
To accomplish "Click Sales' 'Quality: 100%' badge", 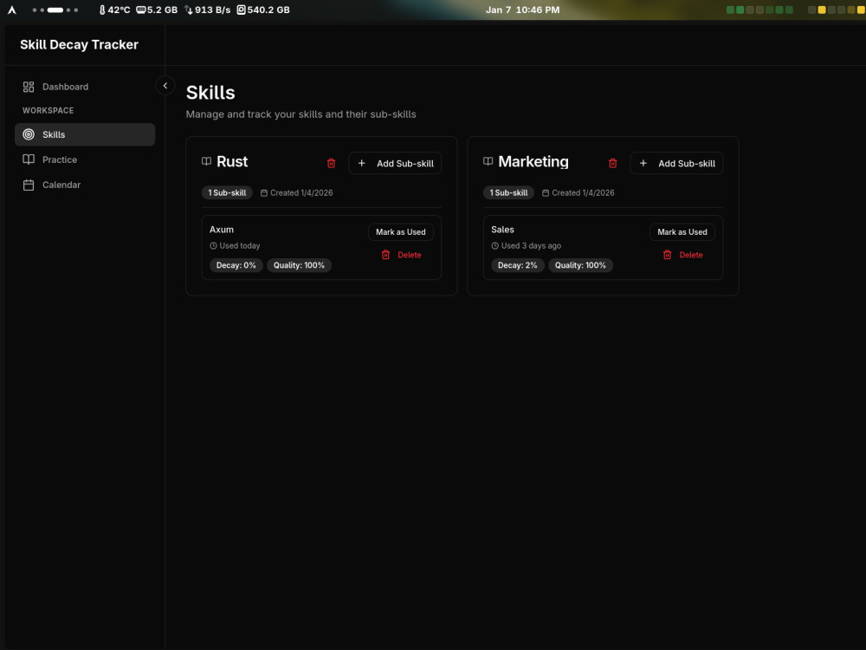I will tap(580, 265).
